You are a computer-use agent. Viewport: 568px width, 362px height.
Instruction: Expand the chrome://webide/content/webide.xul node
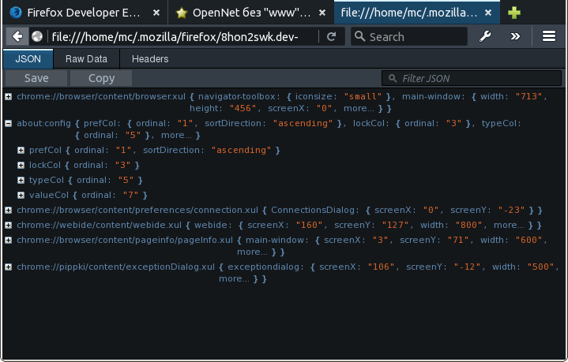[8, 225]
